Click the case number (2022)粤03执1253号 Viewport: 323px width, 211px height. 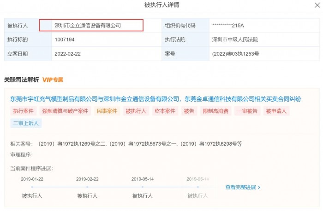[x=236, y=54]
